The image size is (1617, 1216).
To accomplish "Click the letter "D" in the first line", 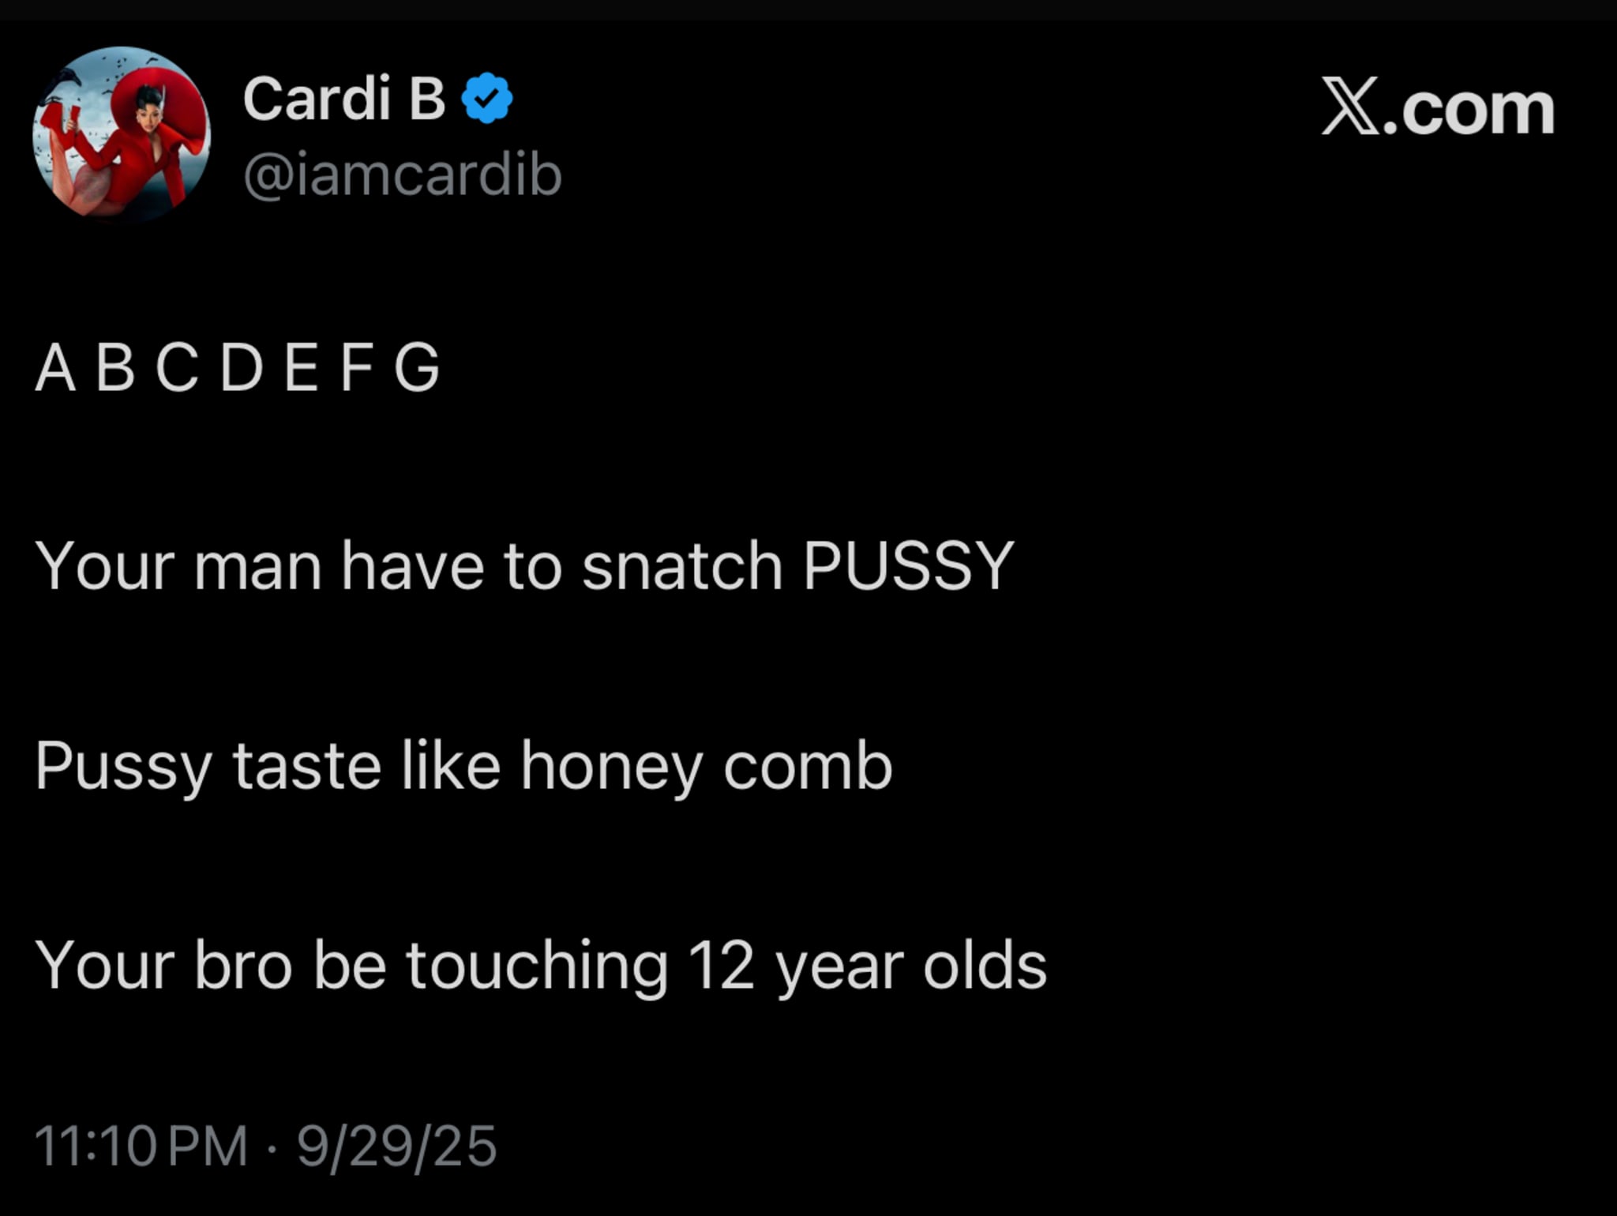I will [241, 367].
